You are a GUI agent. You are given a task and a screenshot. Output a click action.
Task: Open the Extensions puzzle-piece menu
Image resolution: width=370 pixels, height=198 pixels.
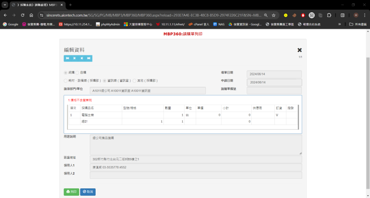(329, 15)
